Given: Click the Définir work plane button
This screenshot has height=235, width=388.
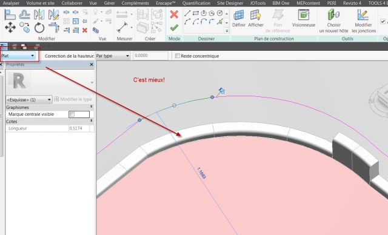Looking at the screenshot, I should pyautogui.click(x=239, y=19).
